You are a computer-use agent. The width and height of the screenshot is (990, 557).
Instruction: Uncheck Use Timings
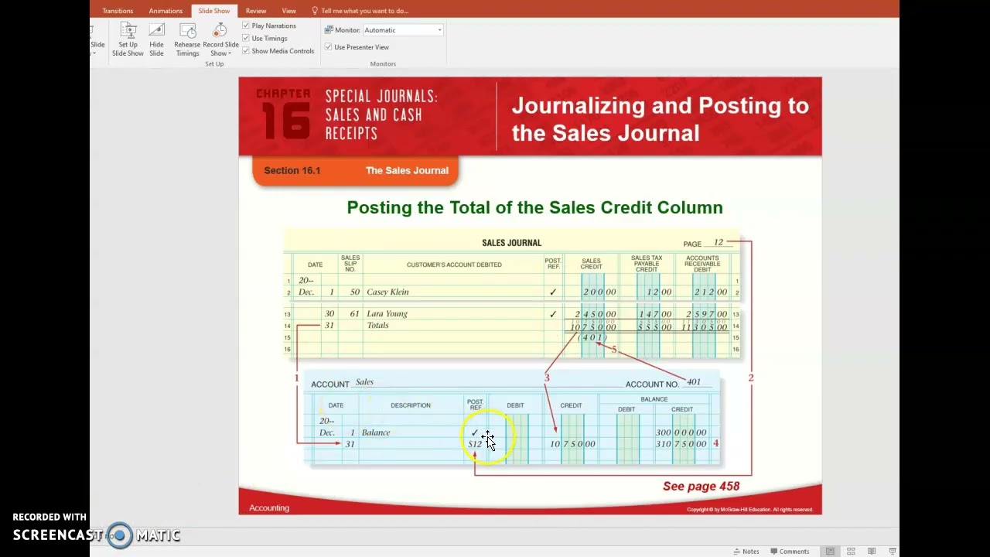[246, 38]
